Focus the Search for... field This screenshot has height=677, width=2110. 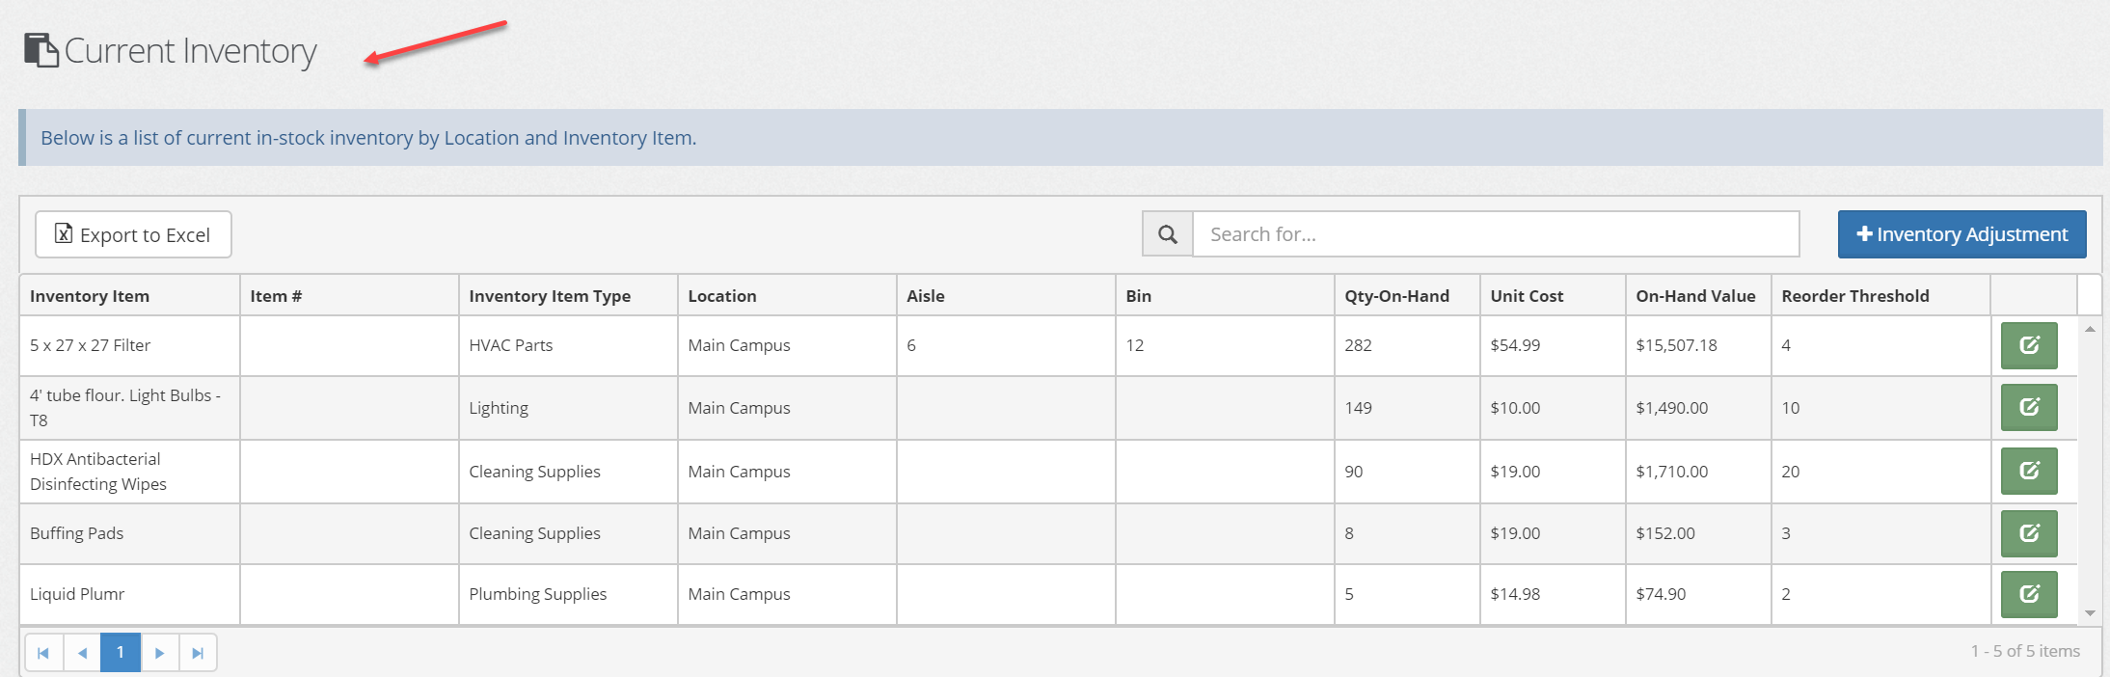[1496, 234]
